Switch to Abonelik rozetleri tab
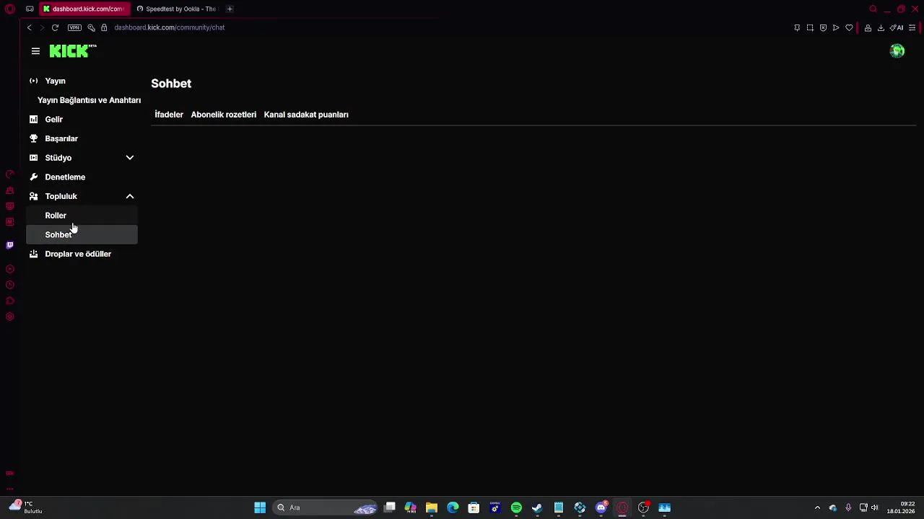Screen dimensions: 924x519 (224, 115)
